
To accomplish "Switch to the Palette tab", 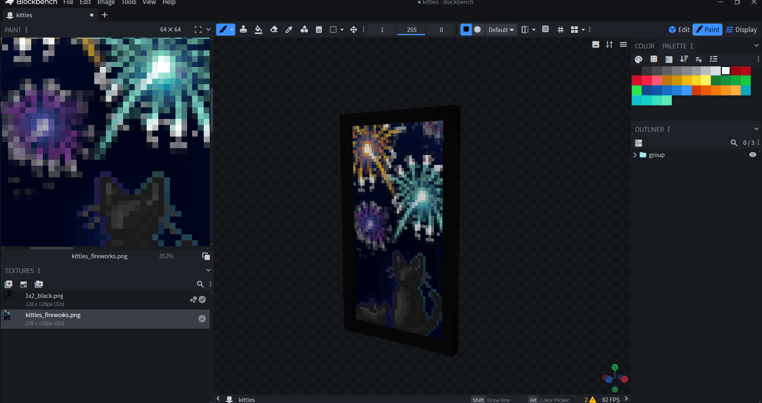I will (674, 46).
